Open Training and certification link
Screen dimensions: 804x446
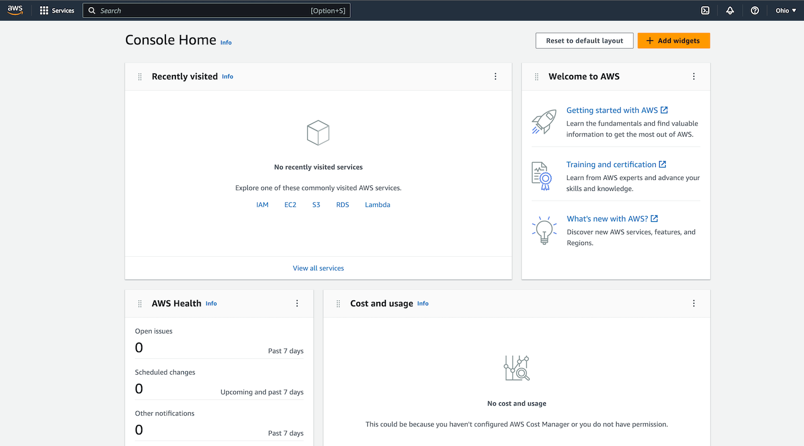[x=612, y=164]
